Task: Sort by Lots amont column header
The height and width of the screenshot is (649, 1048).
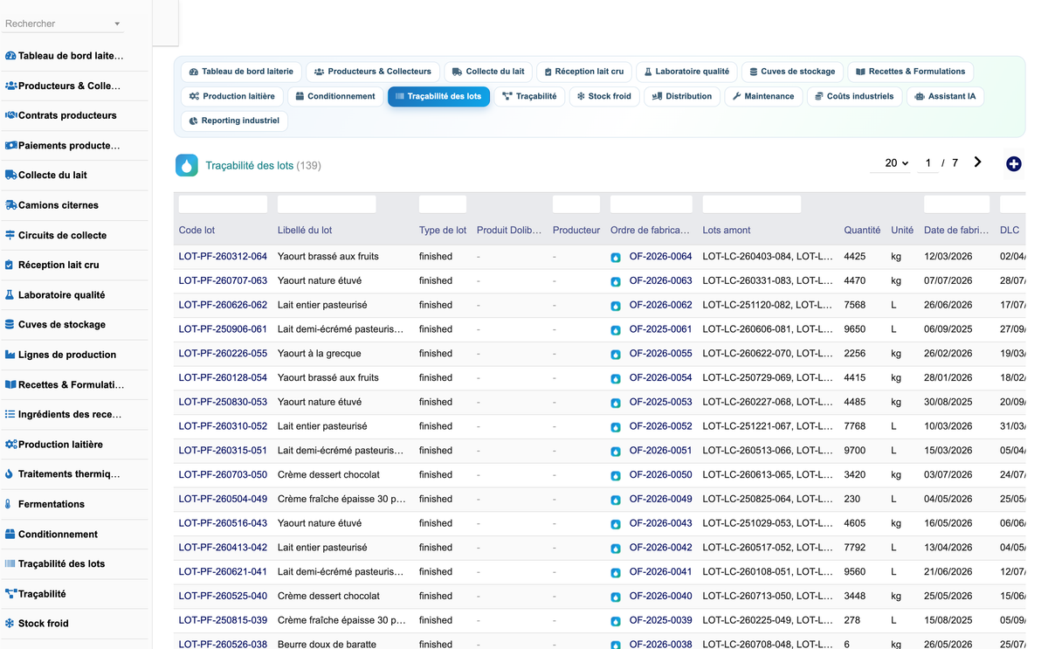Action: (x=727, y=231)
